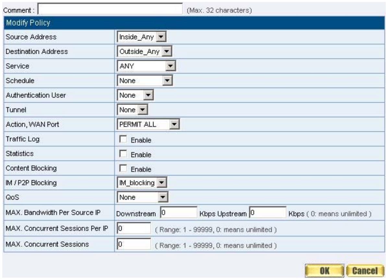This screenshot has height=279, width=386.
Task: Click the Destination Address label
Action: [x=37, y=51]
